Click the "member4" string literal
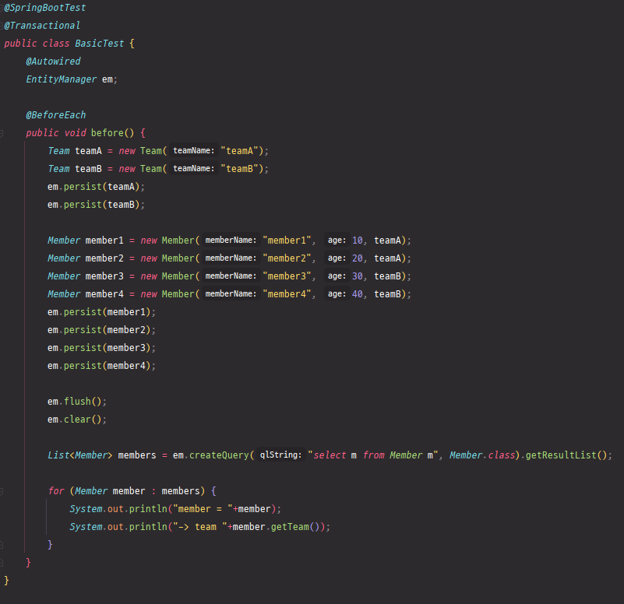The image size is (624, 604). click(x=287, y=294)
